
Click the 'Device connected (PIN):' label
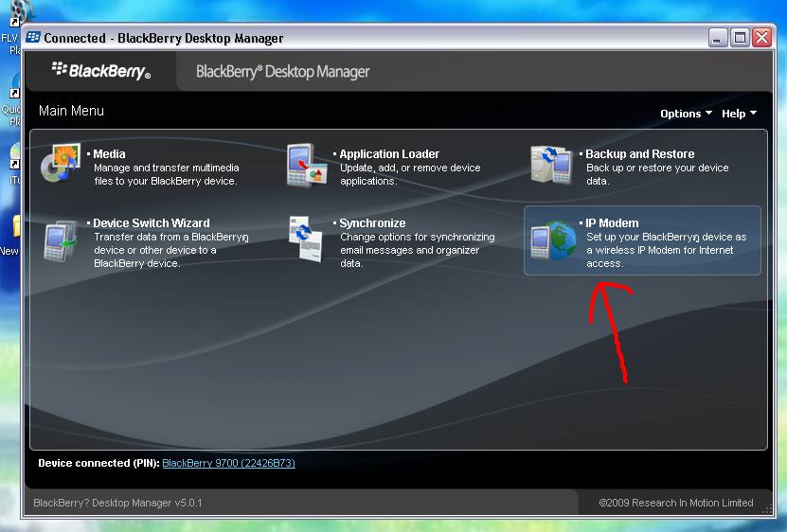(x=98, y=463)
